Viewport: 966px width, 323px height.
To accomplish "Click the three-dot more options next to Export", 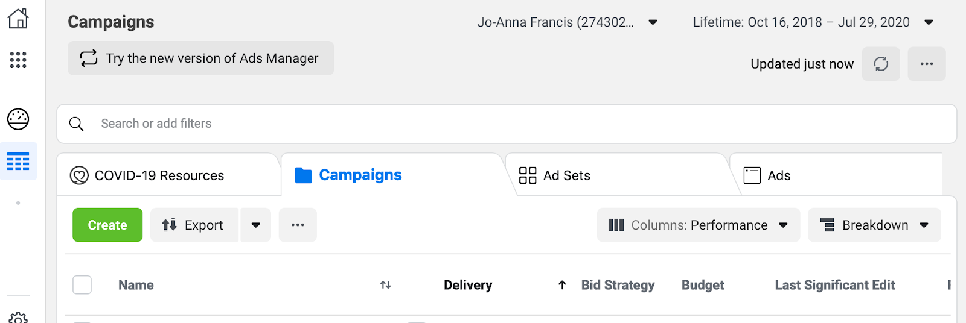I will point(298,225).
